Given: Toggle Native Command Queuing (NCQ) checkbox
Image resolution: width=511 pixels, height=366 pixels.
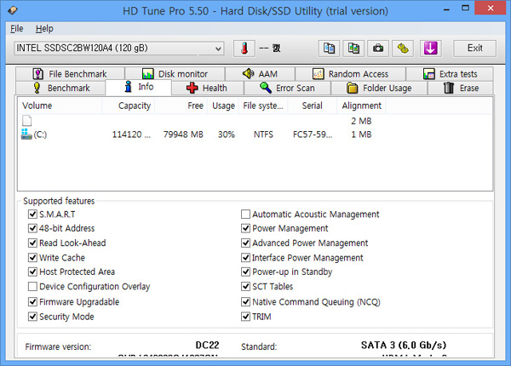Looking at the screenshot, I should coord(245,302).
